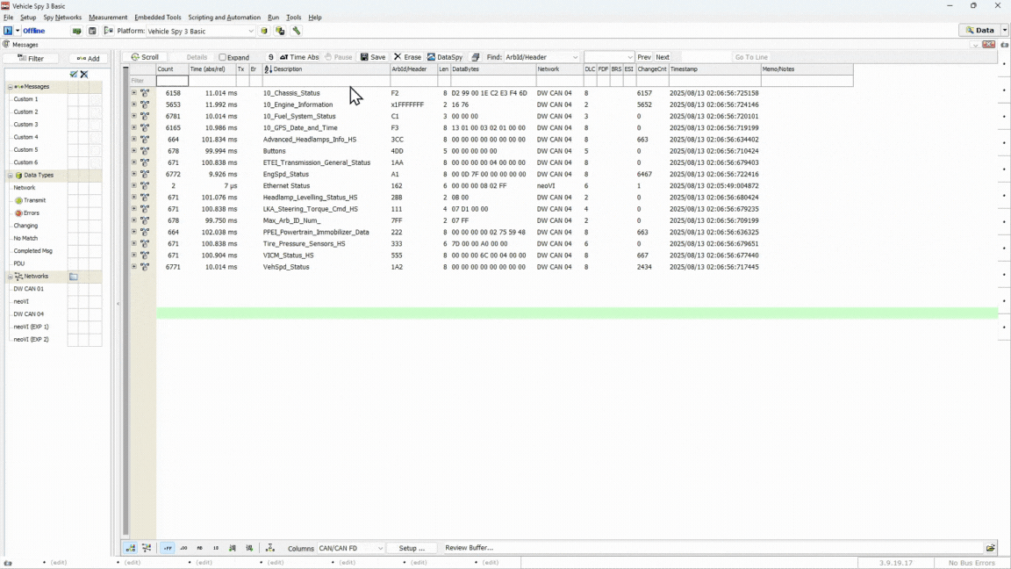Click the Add button in filter panel
This screenshot has width=1011, height=569.
click(x=88, y=59)
